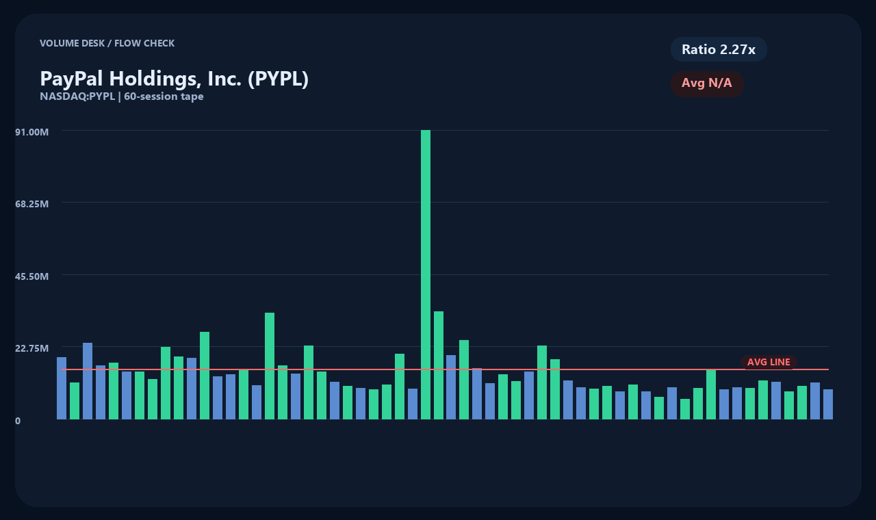Viewport: 876px width, 520px height.
Task: Click the VOLUME DESK / FLOW CHECK header
Action: (x=107, y=43)
